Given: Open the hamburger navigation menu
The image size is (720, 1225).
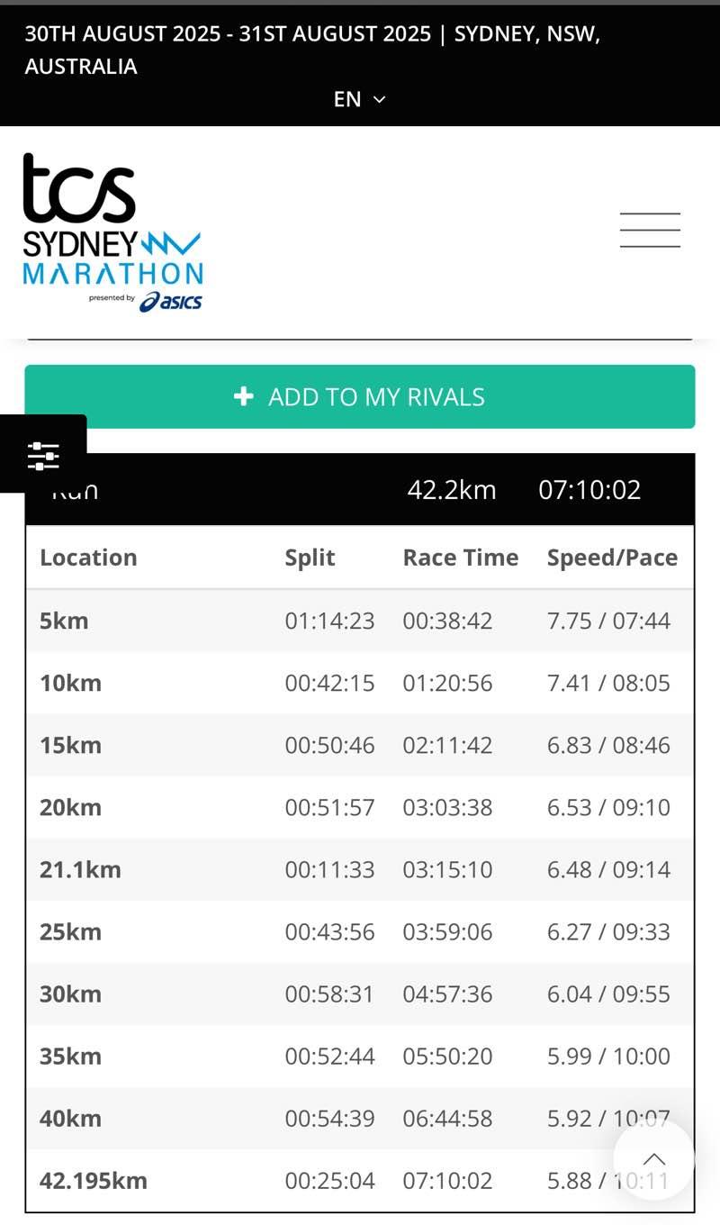Looking at the screenshot, I should tap(650, 230).
